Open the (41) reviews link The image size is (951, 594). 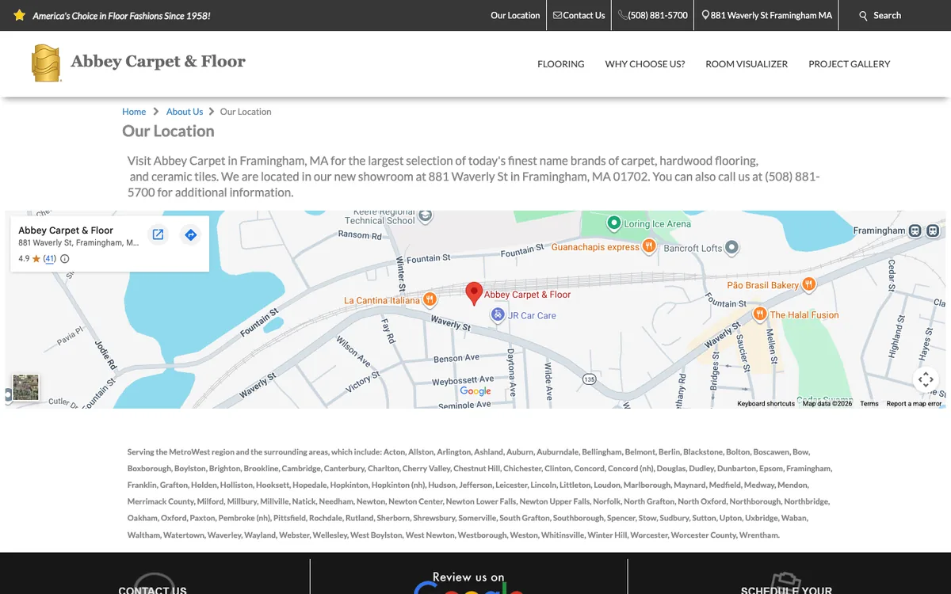(x=50, y=259)
